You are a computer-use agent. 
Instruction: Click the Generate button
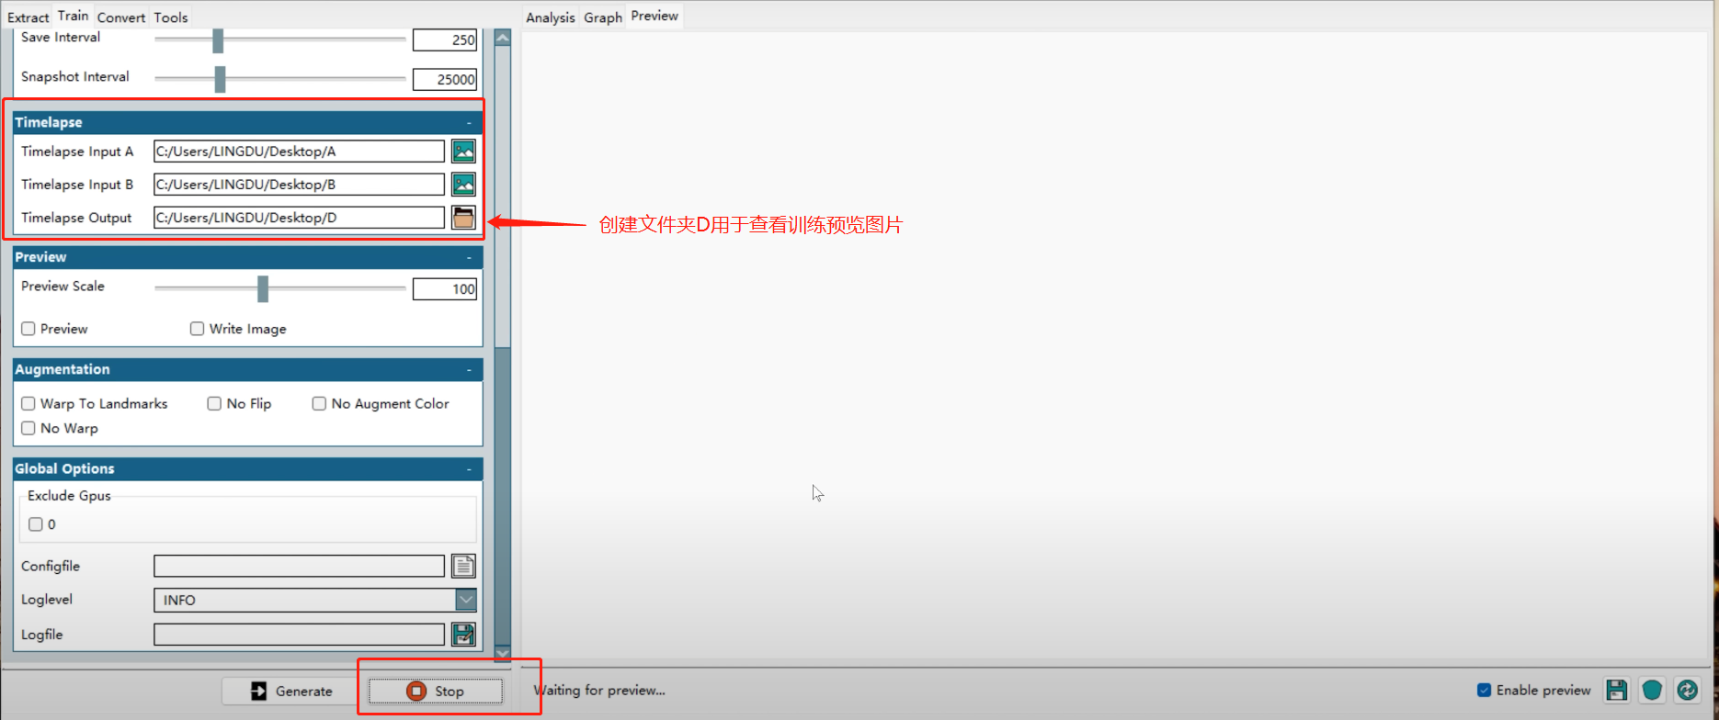point(291,691)
